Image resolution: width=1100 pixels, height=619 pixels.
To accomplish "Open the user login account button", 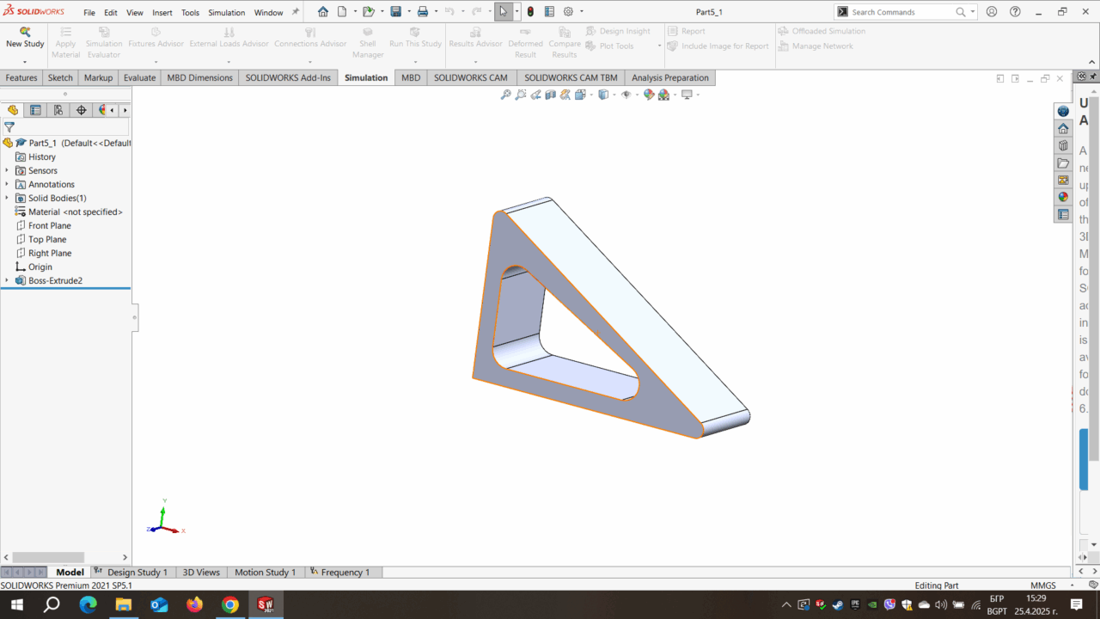I will [x=993, y=12].
